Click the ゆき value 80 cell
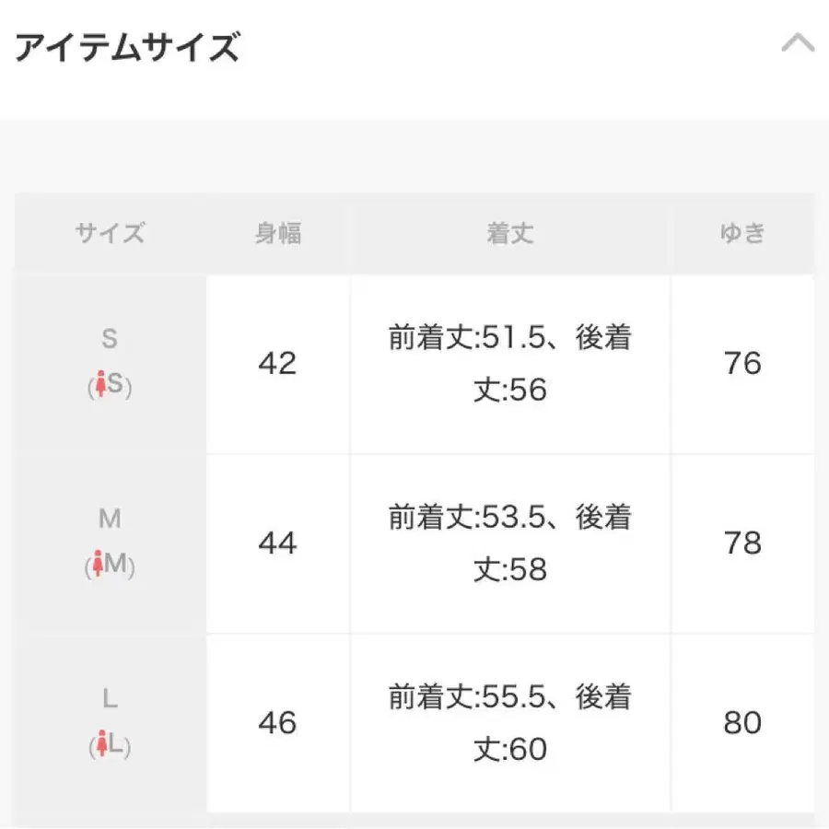829x829 pixels. point(741,723)
